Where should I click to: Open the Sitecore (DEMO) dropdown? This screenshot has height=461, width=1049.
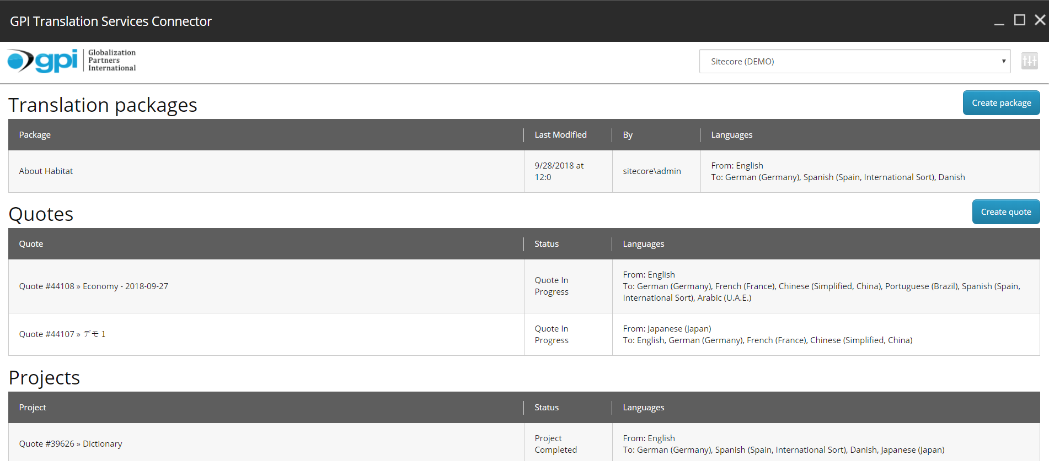click(x=854, y=61)
